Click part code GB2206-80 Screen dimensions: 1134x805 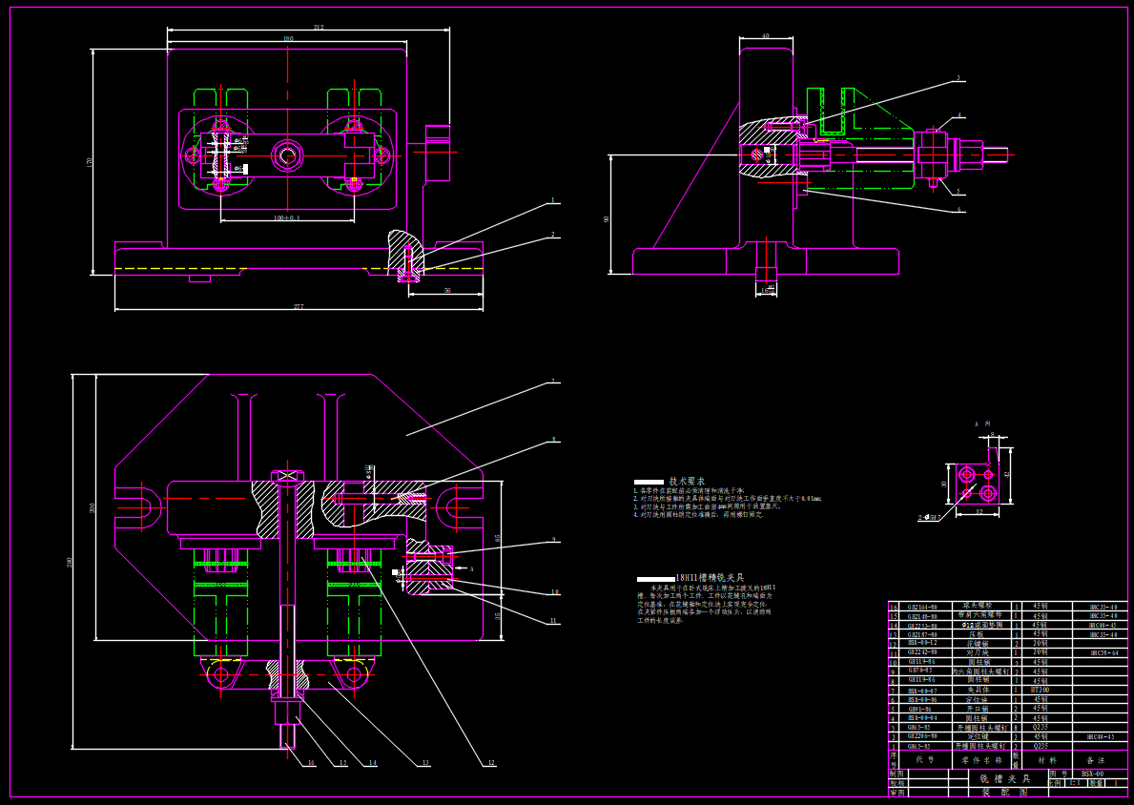tap(922, 736)
